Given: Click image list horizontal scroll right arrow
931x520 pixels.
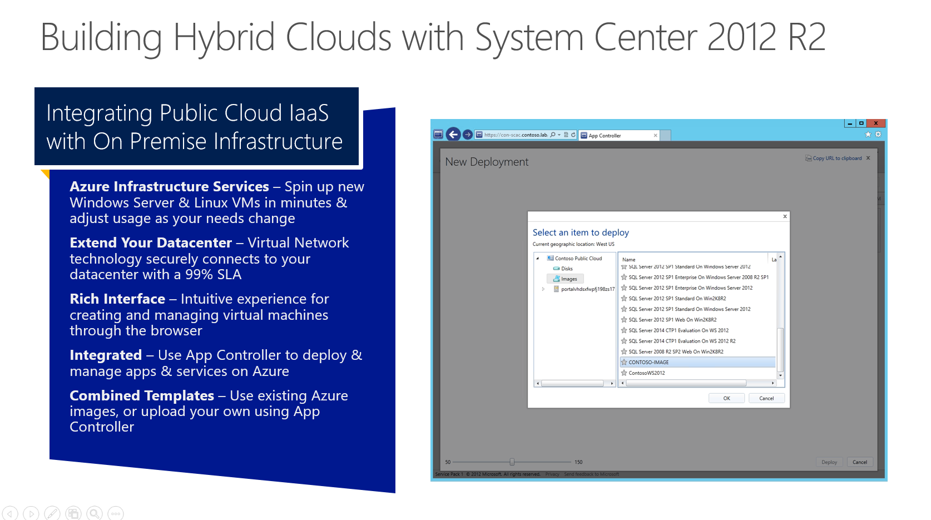Looking at the screenshot, I should 772,383.
